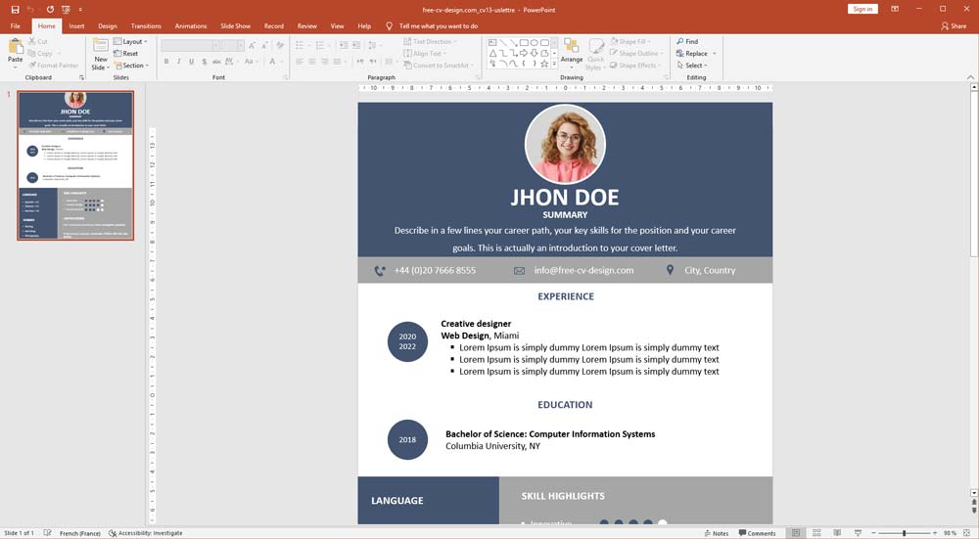Open the font color A dropdown
979x539 pixels.
click(274, 61)
